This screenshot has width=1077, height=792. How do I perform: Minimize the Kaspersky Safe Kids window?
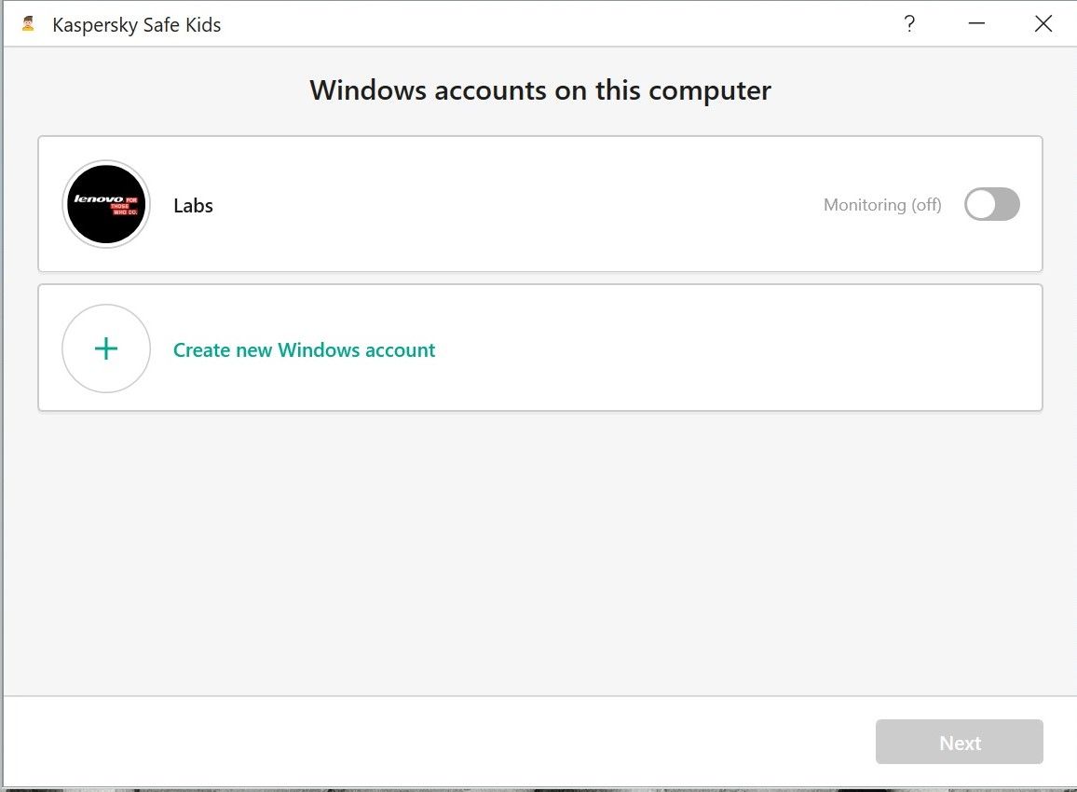[976, 23]
